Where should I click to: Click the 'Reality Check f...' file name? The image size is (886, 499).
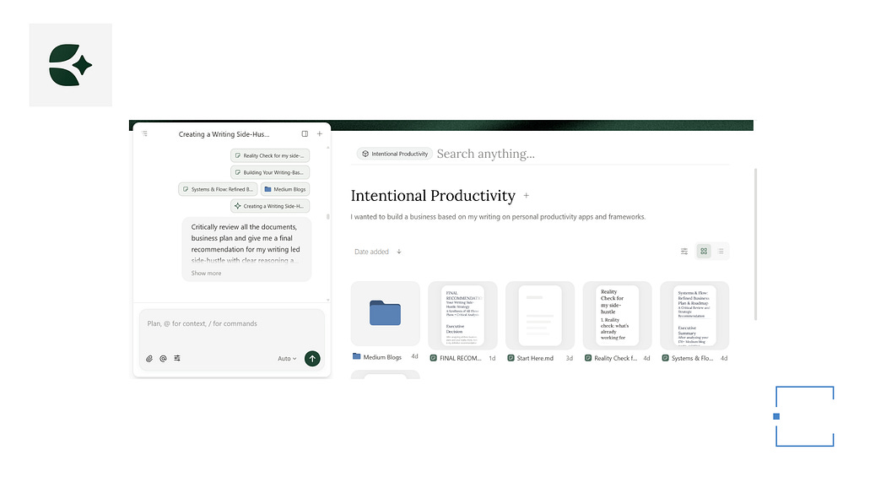pos(615,358)
